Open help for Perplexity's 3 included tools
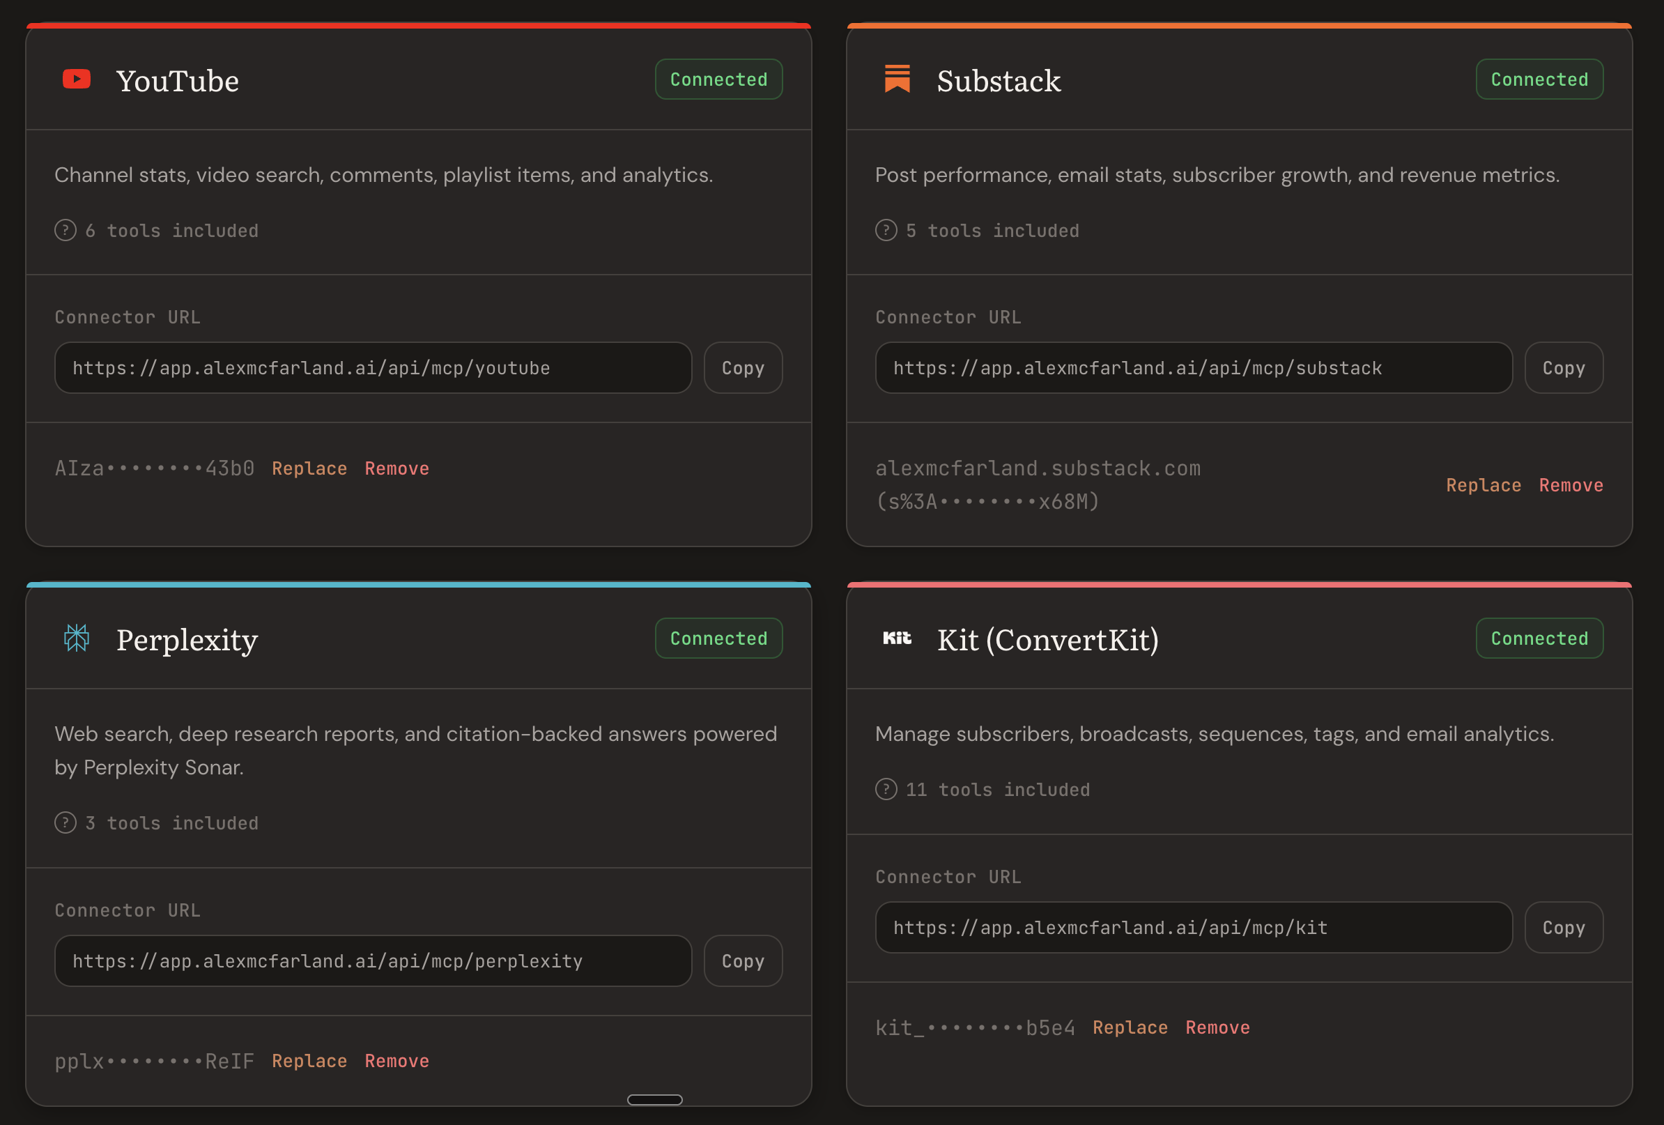The image size is (1664, 1125). (x=66, y=822)
